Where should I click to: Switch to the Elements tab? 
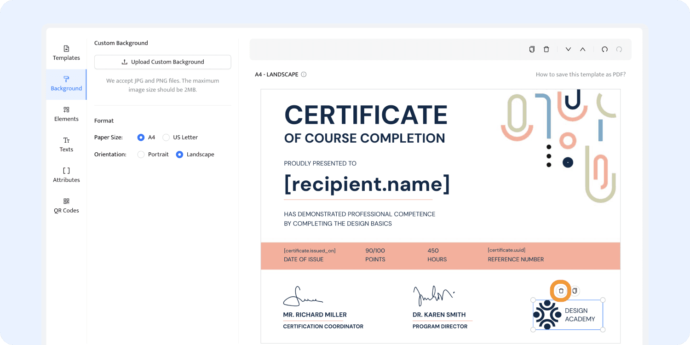(66, 114)
